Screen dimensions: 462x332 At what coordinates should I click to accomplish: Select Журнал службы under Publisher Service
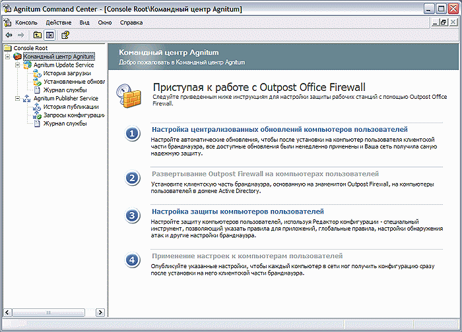(65, 123)
